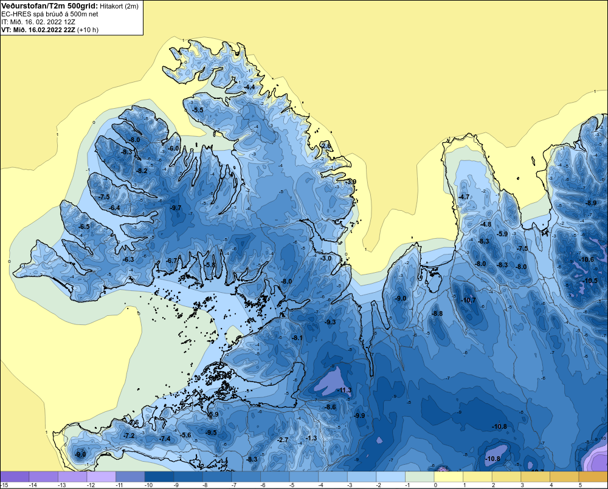The height and width of the screenshot is (489, 608).
Task: Click the -3.0 temperature label
Action: click(326, 258)
